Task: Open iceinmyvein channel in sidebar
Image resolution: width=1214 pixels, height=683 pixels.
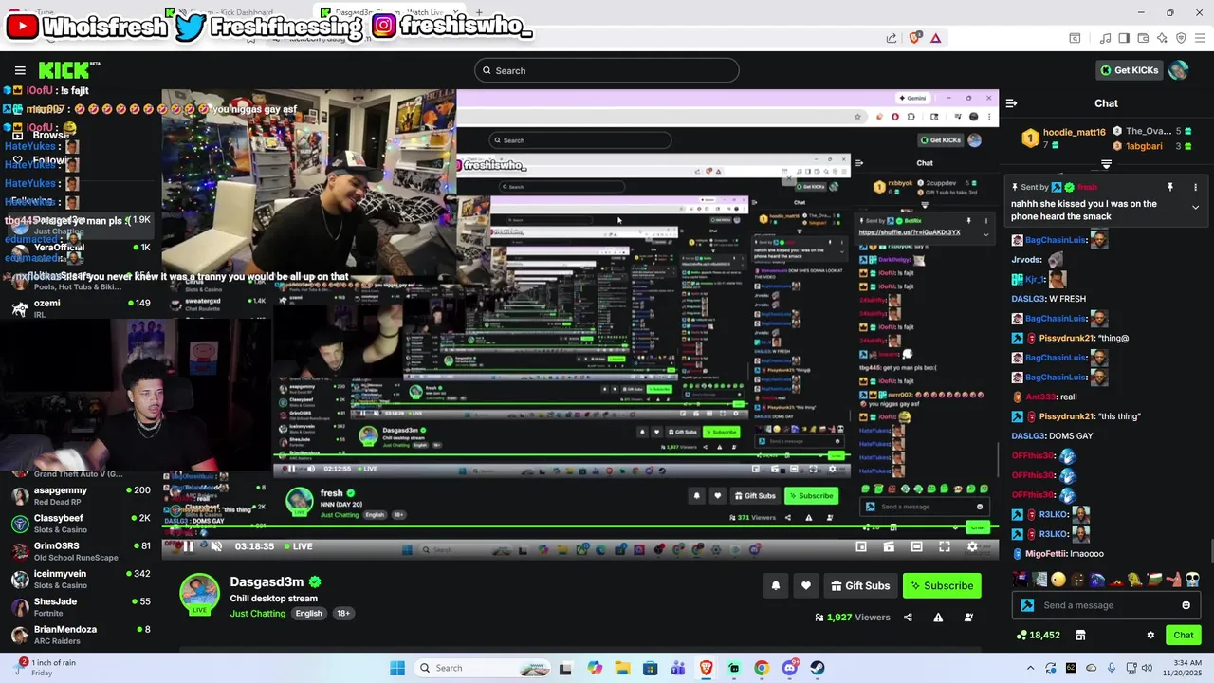Action: [79, 579]
